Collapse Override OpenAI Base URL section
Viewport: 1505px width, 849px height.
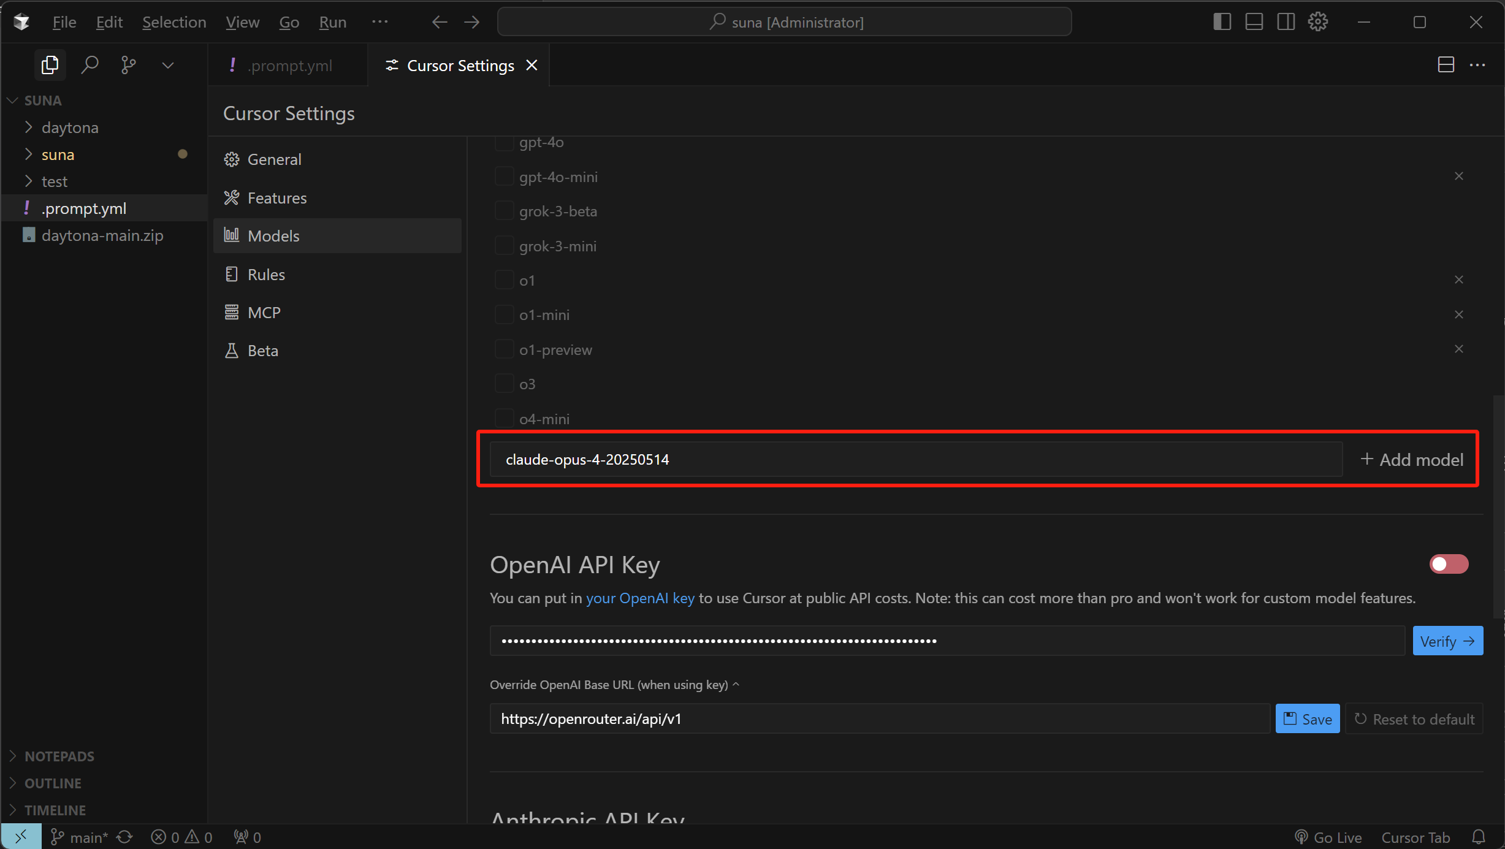[x=614, y=685]
